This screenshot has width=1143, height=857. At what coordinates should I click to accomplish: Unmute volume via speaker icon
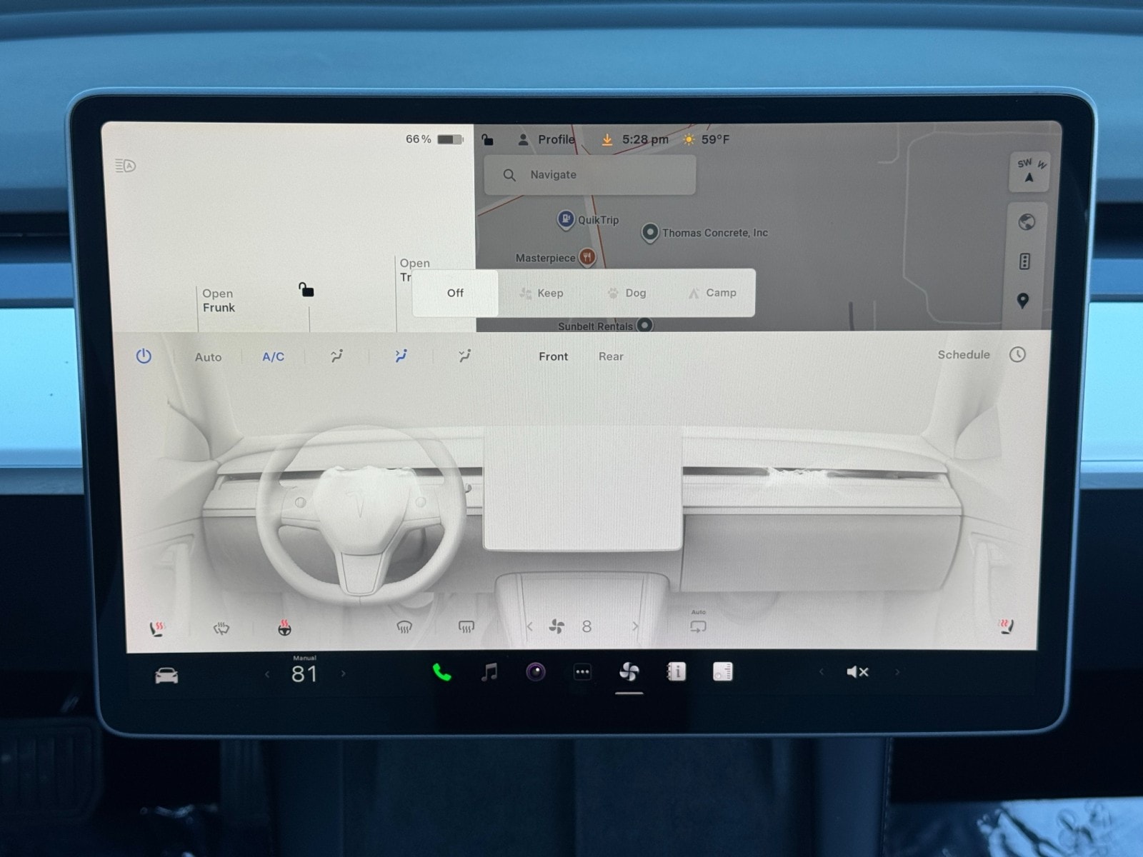(x=857, y=672)
